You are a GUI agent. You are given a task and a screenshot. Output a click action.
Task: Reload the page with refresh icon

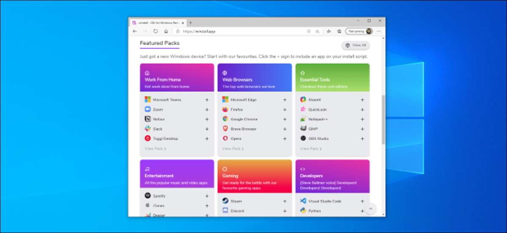point(155,31)
